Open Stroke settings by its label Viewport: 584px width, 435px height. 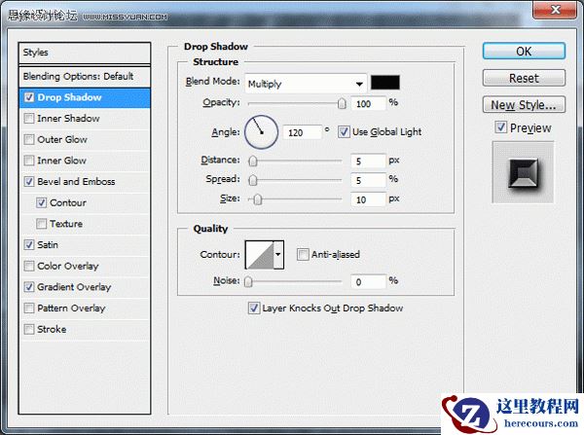coord(52,329)
